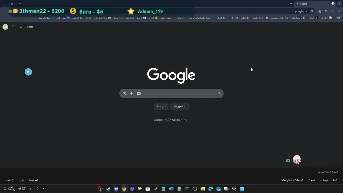The width and height of the screenshot is (343, 193).
Task: Open the تعليم bookmark folder
Action: [245, 18]
